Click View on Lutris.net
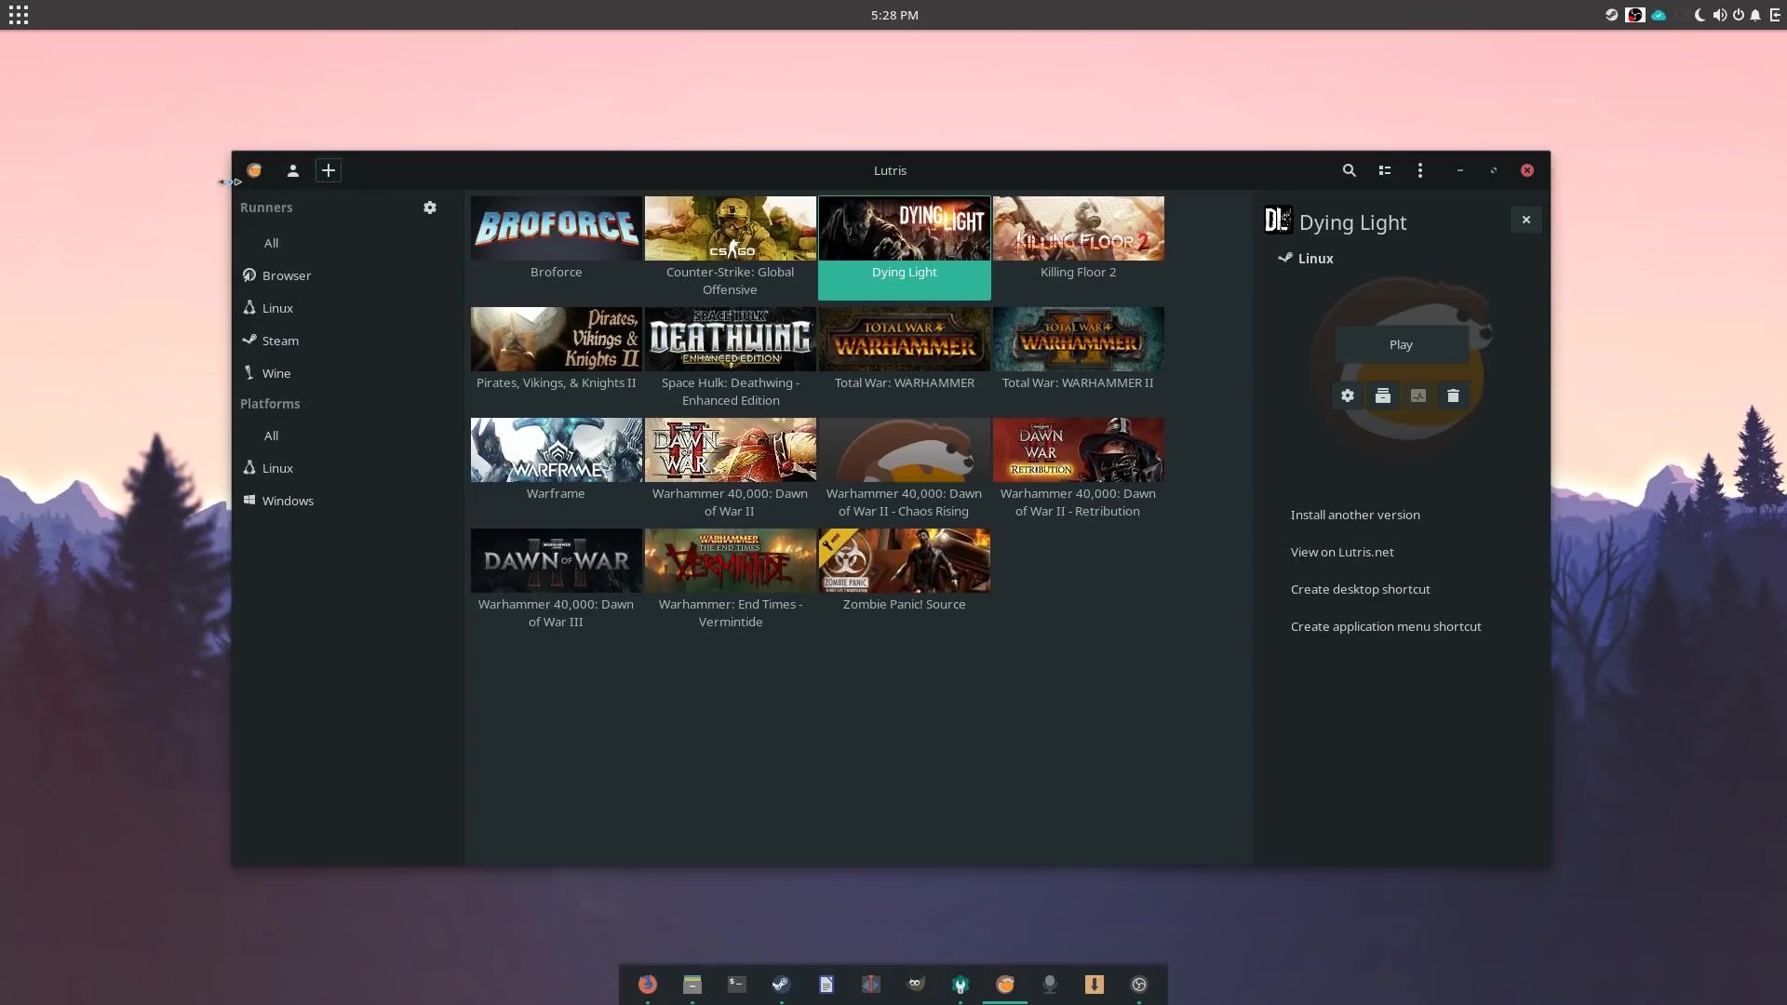This screenshot has width=1787, height=1005. (x=1342, y=552)
